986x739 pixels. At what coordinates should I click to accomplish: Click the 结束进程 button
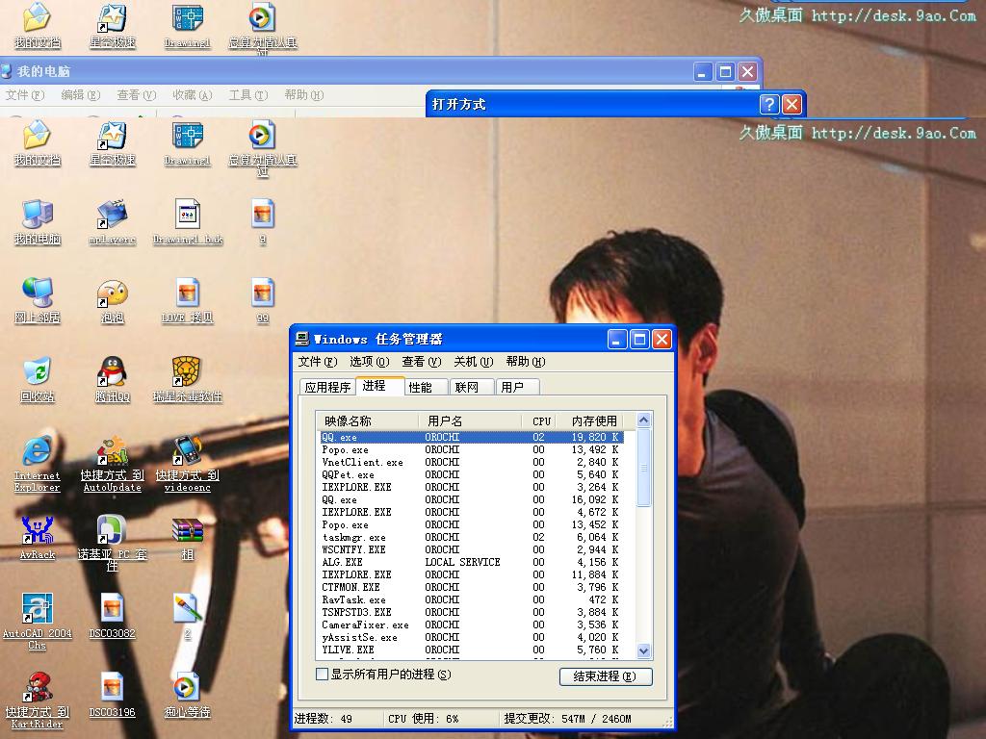pyautogui.click(x=605, y=676)
